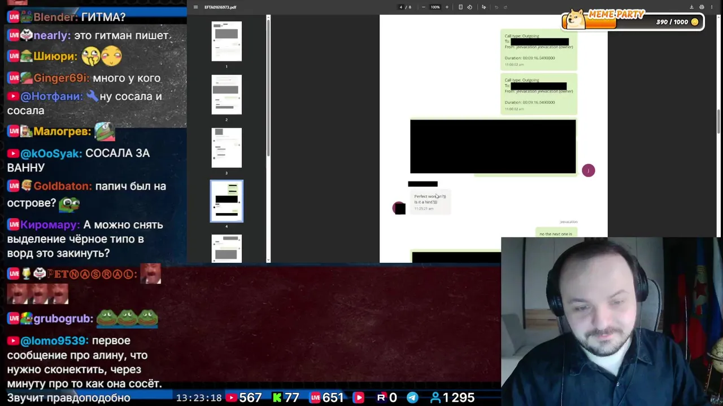Click the R platform icon
Image resolution: width=723 pixels, height=406 pixels.
[381, 398]
